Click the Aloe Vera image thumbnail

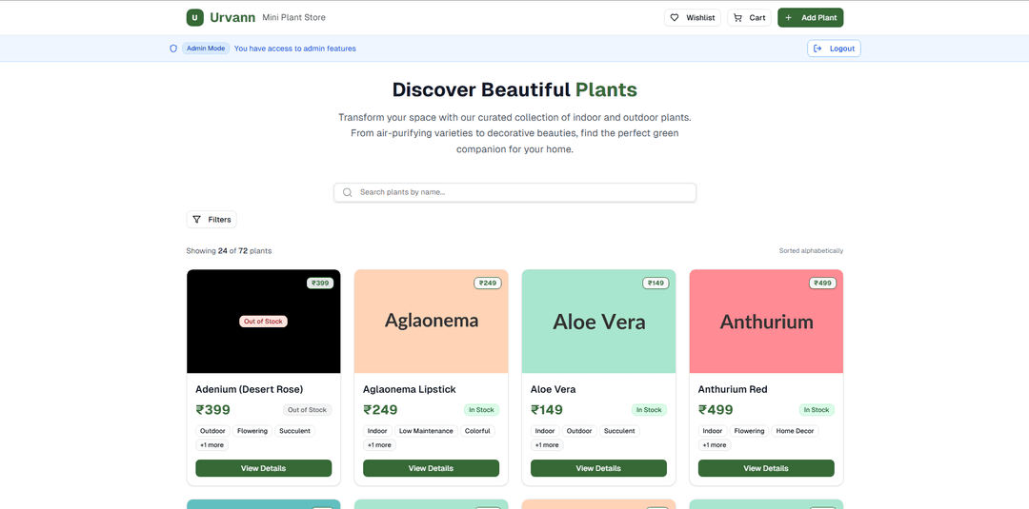tap(598, 322)
